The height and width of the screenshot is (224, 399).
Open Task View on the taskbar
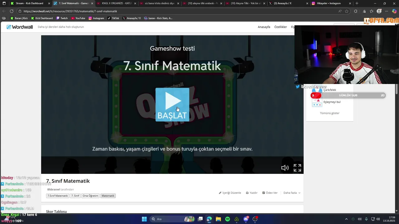tap(200, 219)
